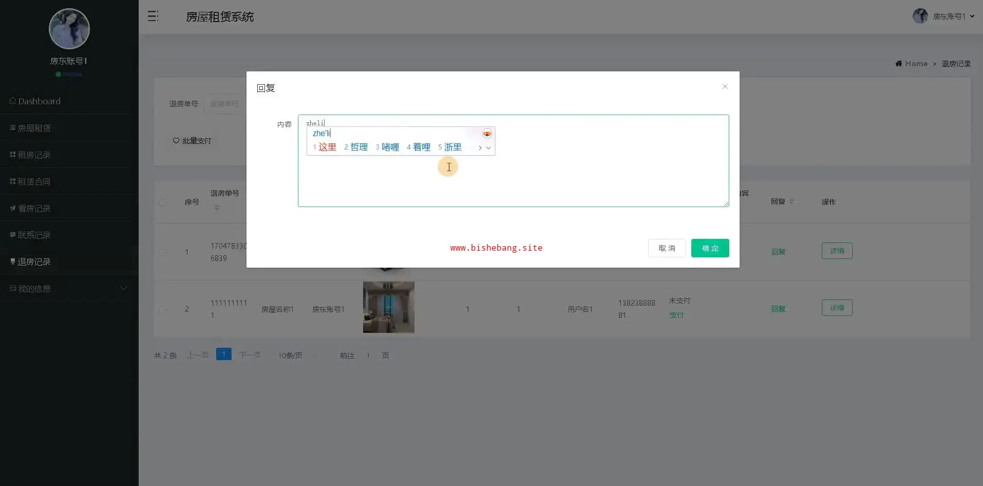Open 详情 for row 1
Image resolution: width=983 pixels, height=486 pixels.
click(x=837, y=251)
